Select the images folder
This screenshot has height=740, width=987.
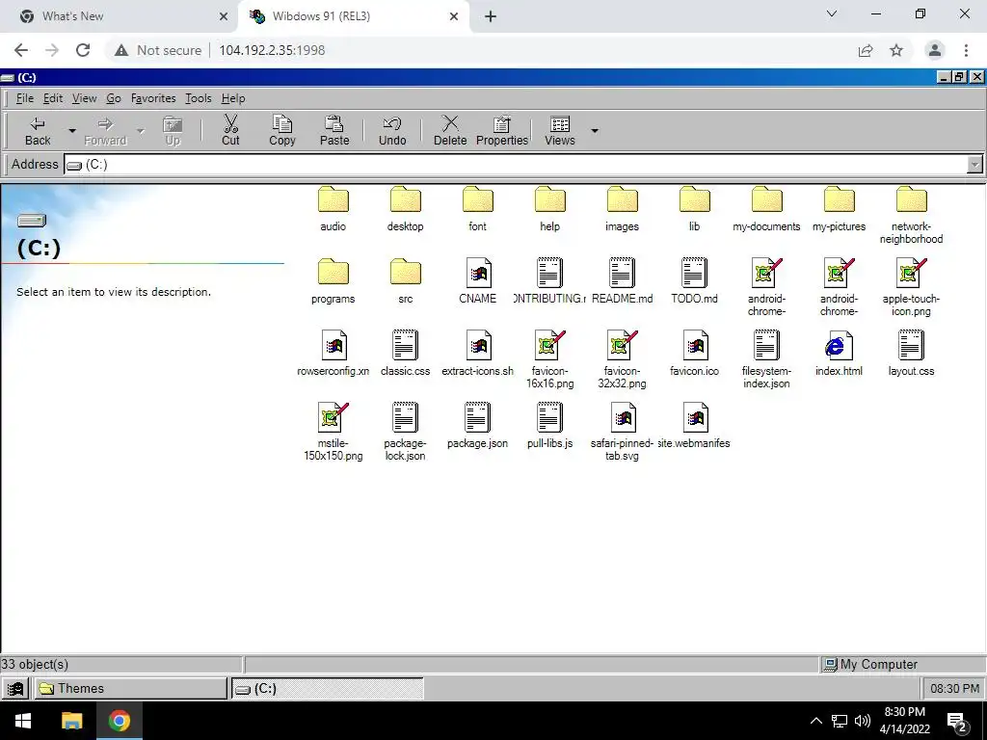tap(623, 209)
